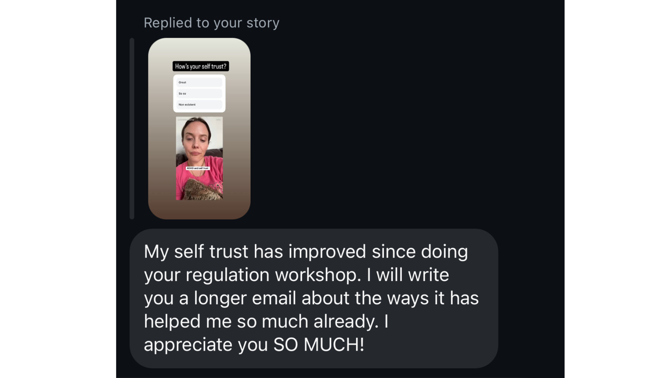Image resolution: width=672 pixels, height=378 pixels.
Task: Click the 'ADHD and self trust' caption label
Action: [x=198, y=168]
